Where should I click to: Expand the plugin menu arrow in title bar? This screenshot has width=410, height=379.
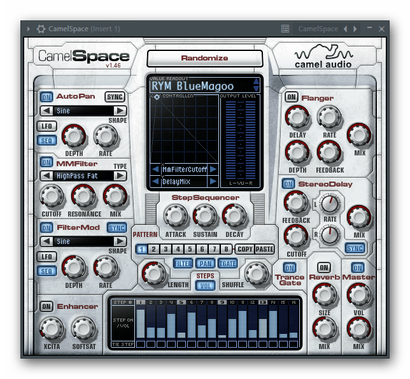click(29, 29)
